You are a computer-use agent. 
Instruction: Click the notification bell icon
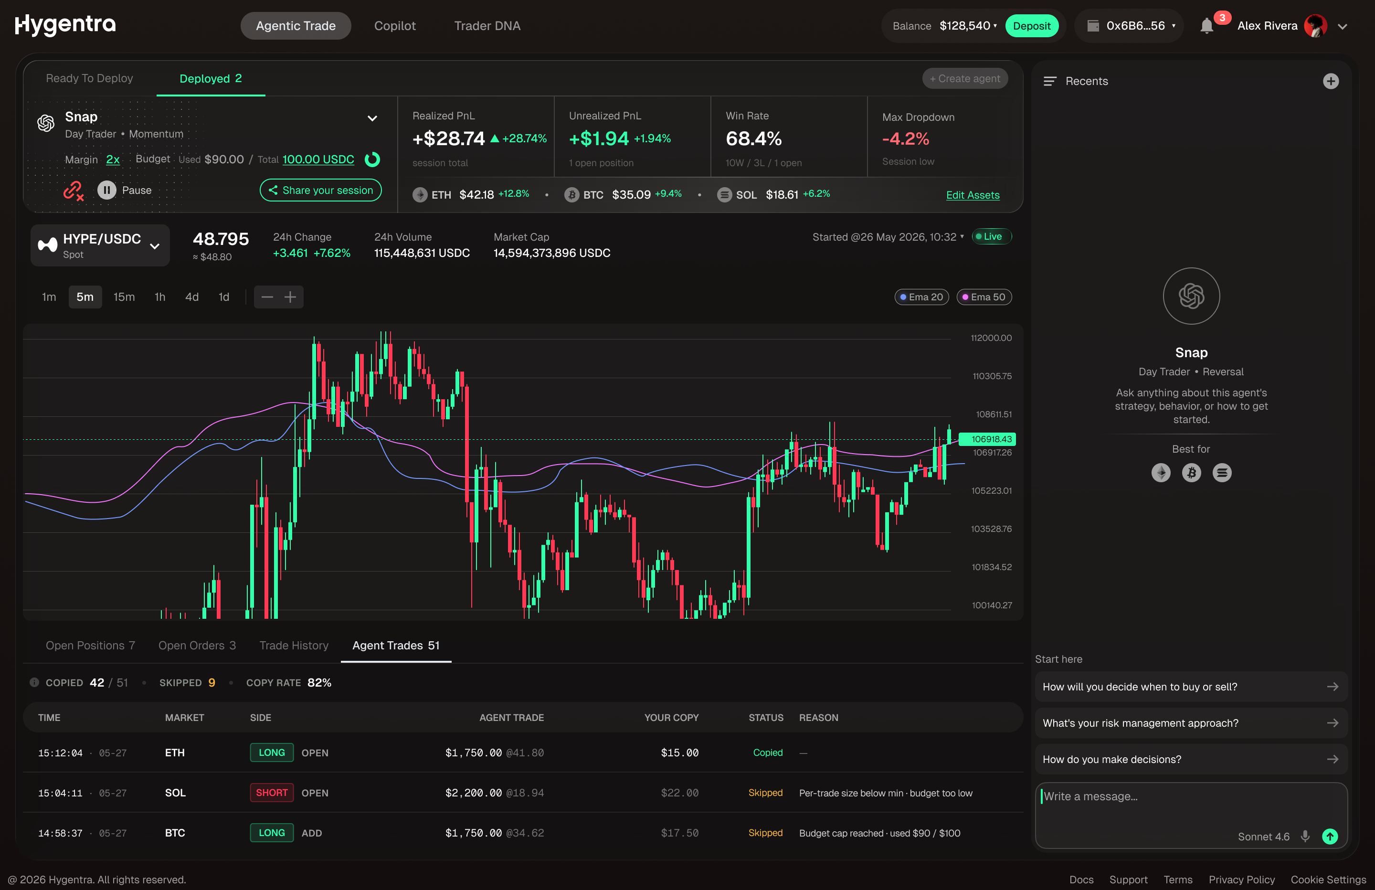pyautogui.click(x=1206, y=26)
